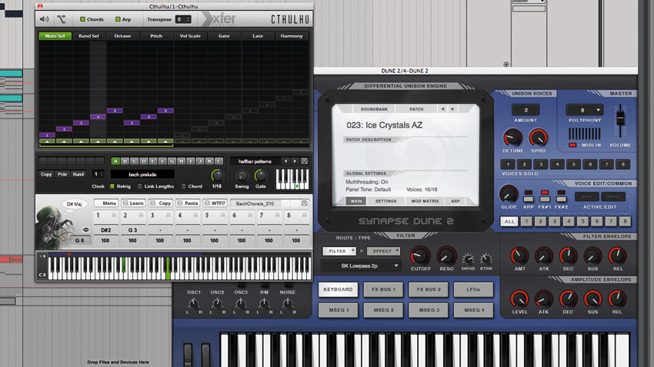This screenshot has height=367, width=654.
Task: Click the Rand button in arp section
Action: [x=78, y=174]
